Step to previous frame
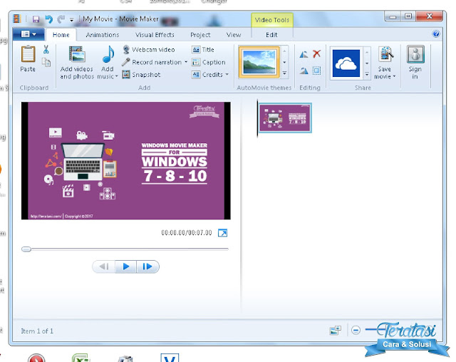Viewport: 456px width, 362px height. tap(104, 267)
